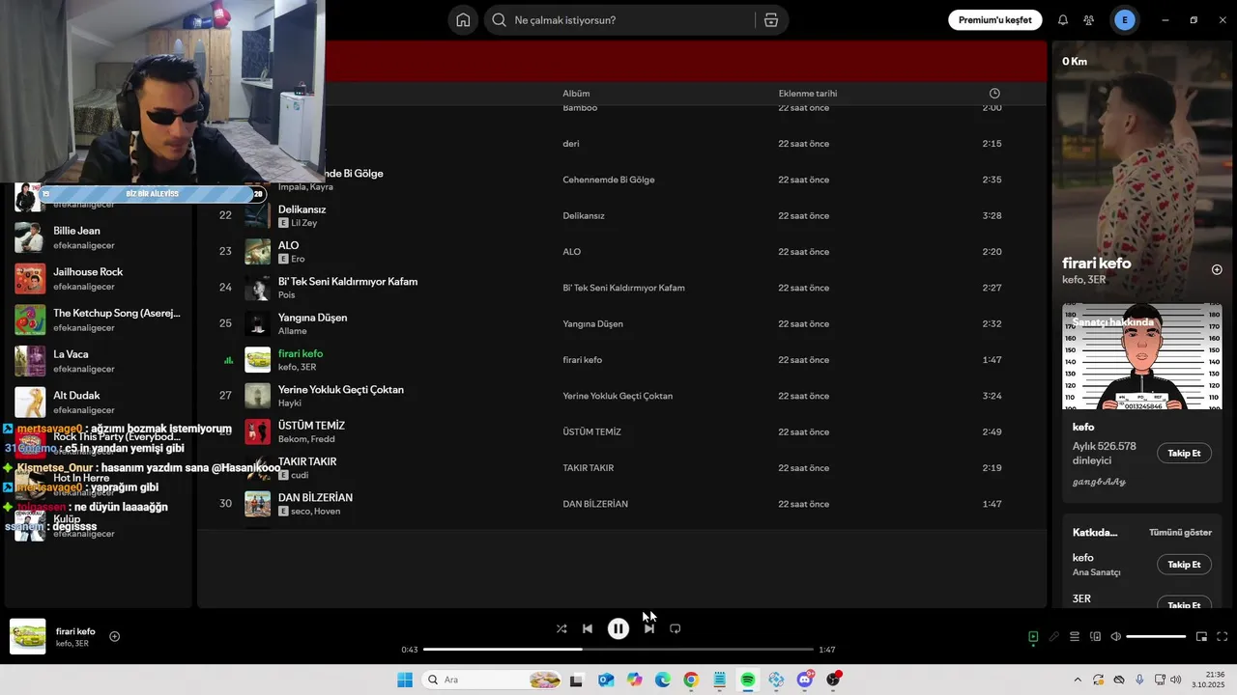
Task: Sort by Eklenme tarihi column header
Action: click(x=808, y=94)
